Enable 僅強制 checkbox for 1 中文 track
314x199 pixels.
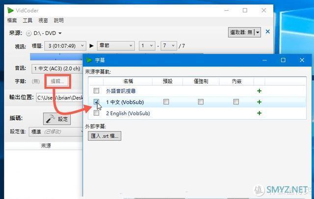[x=201, y=102]
